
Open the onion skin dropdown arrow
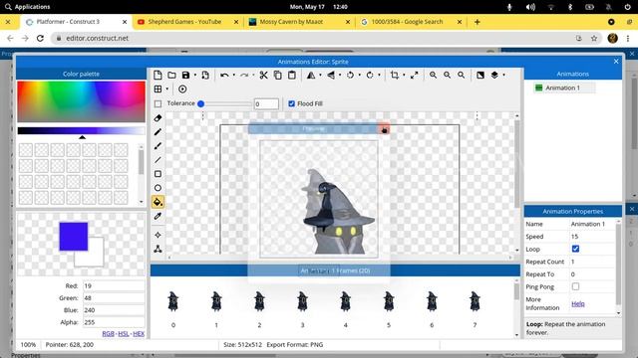(x=503, y=76)
